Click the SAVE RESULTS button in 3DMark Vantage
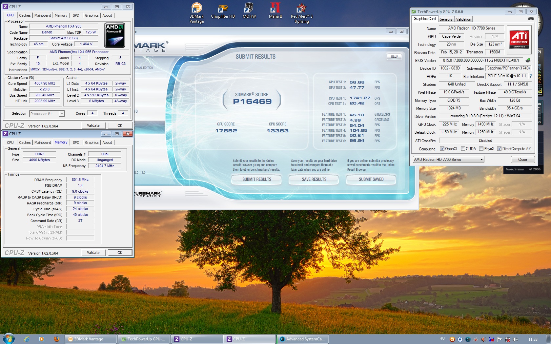Viewport: 551px width, 344px height. click(314, 180)
